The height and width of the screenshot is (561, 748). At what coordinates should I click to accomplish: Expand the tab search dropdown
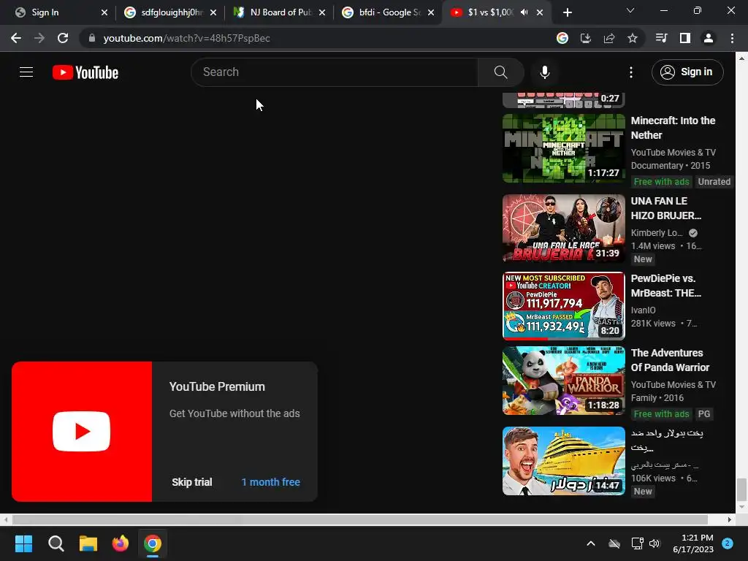pos(630,10)
